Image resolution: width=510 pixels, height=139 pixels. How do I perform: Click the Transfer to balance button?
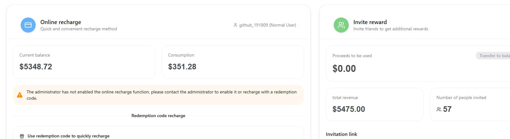tap(493, 56)
